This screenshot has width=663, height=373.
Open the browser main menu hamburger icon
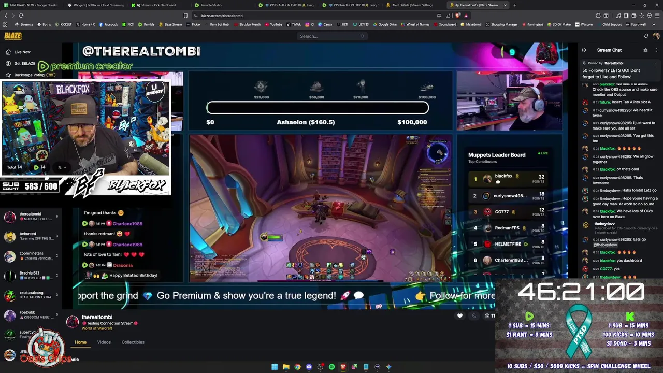pos(656,16)
